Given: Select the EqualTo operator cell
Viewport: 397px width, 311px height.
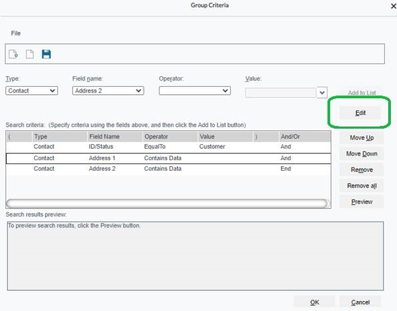Looking at the screenshot, I should click(x=155, y=147).
